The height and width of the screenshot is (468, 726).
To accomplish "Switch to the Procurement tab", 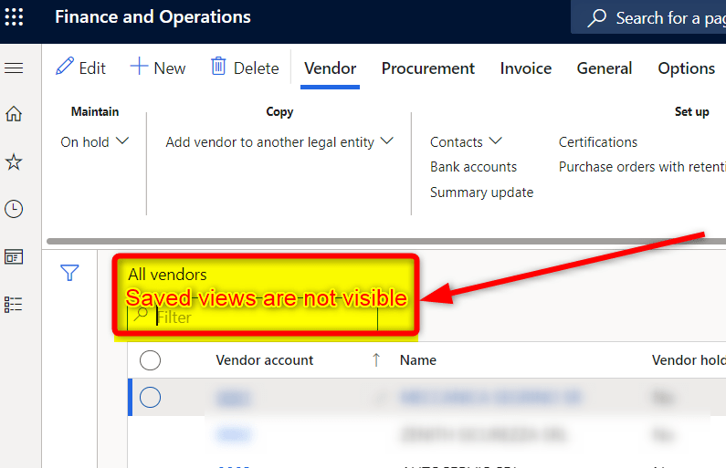I will [427, 68].
